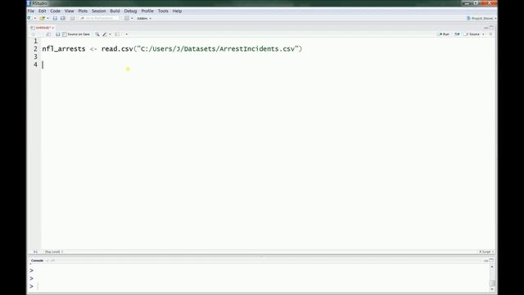
Task: Click code line 2 with read.csv
Action: click(x=172, y=49)
